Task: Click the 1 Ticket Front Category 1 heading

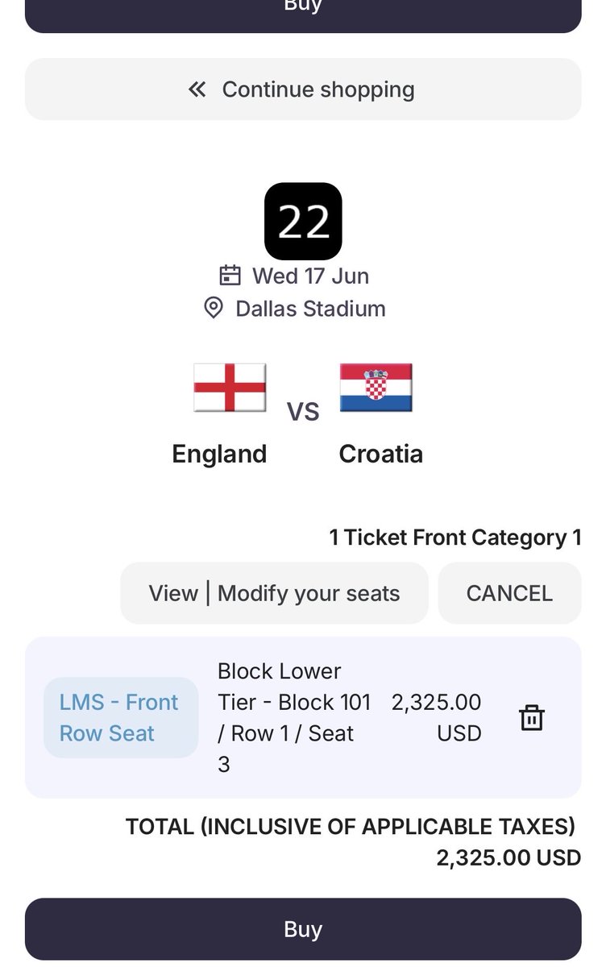Action: [x=454, y=537]
